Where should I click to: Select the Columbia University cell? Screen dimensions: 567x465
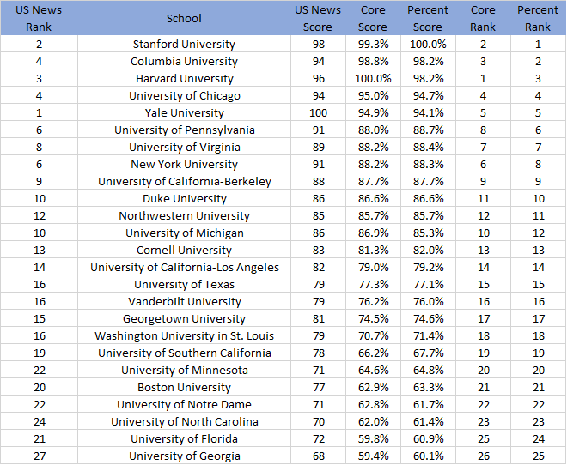[184, 62]
